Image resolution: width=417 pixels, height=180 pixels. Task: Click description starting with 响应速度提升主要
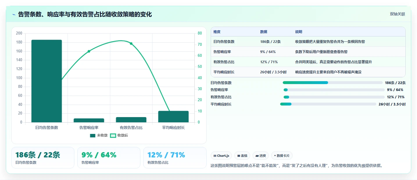tap(328, 72)
